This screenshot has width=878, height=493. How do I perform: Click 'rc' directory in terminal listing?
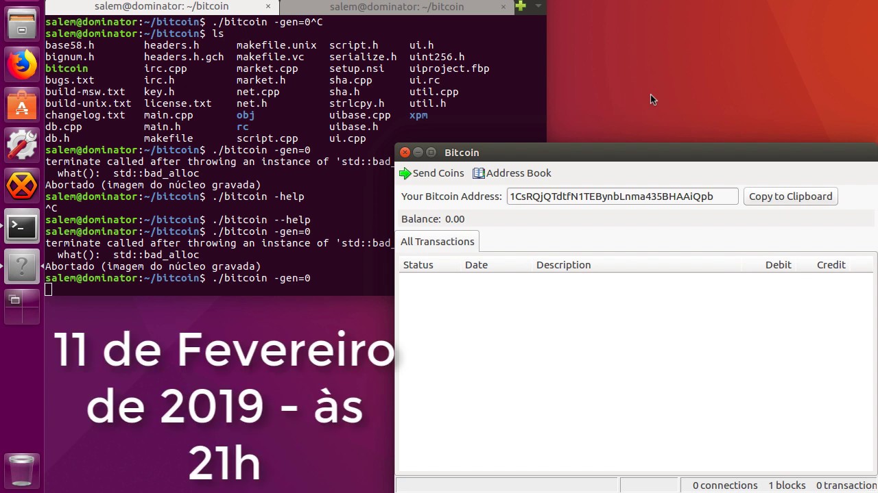pos(243,127)
